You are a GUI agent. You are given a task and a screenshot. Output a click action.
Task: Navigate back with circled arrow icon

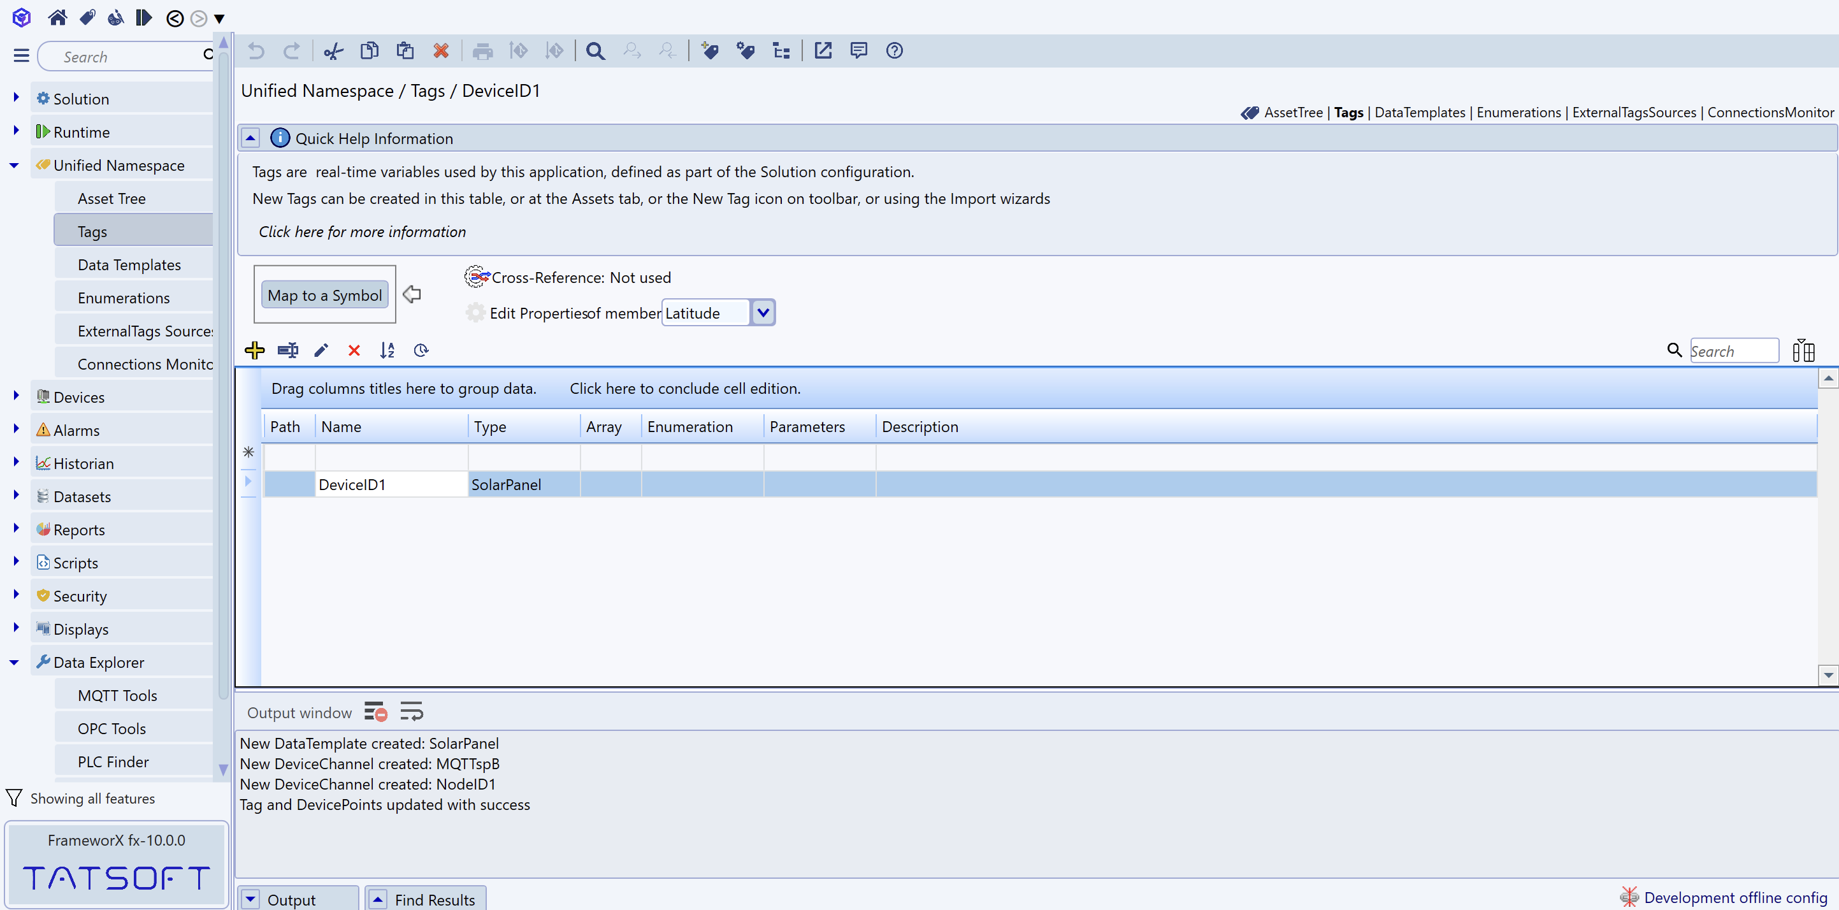pos(175,18)
